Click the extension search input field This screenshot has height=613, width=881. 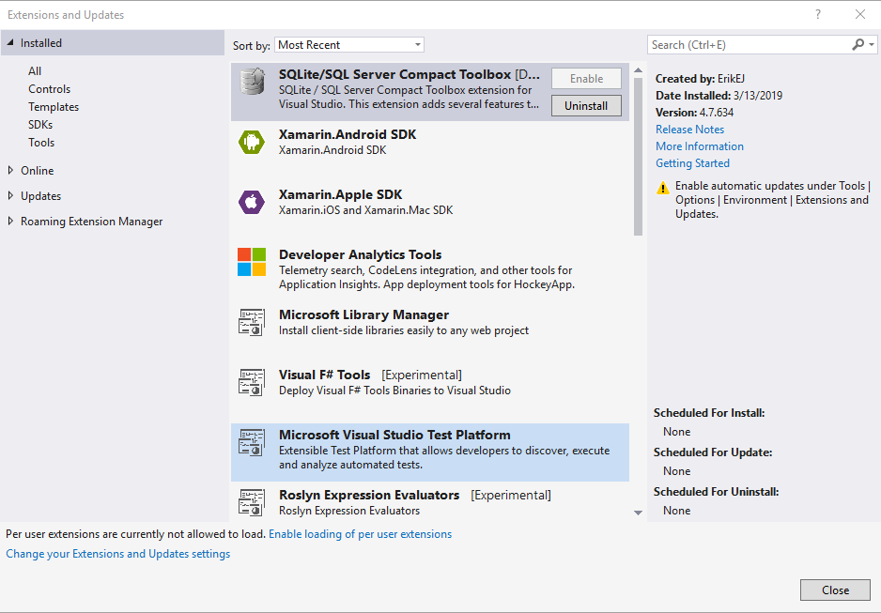point(749,45)
